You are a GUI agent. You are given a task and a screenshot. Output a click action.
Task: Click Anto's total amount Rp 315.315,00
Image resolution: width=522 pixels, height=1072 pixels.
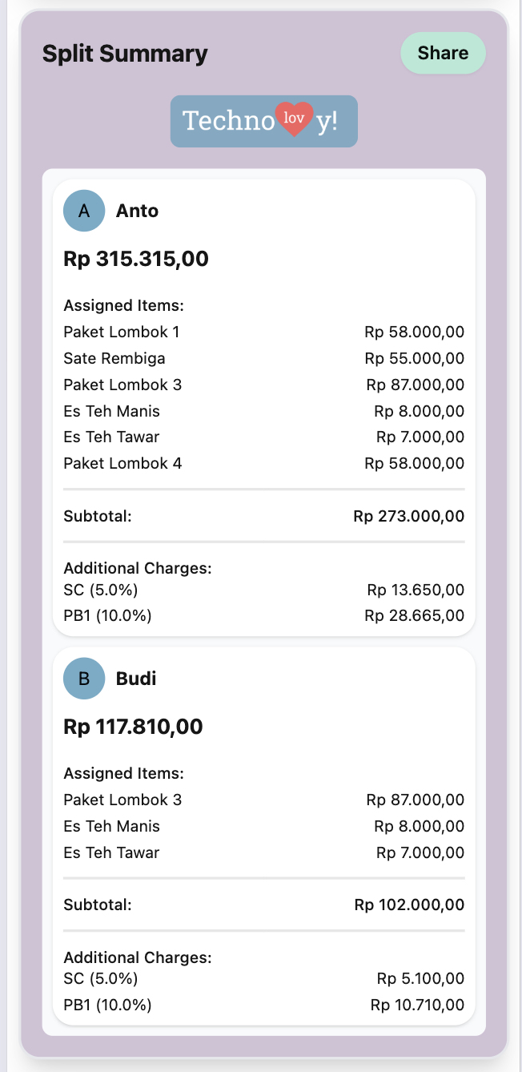coord(136,259)
